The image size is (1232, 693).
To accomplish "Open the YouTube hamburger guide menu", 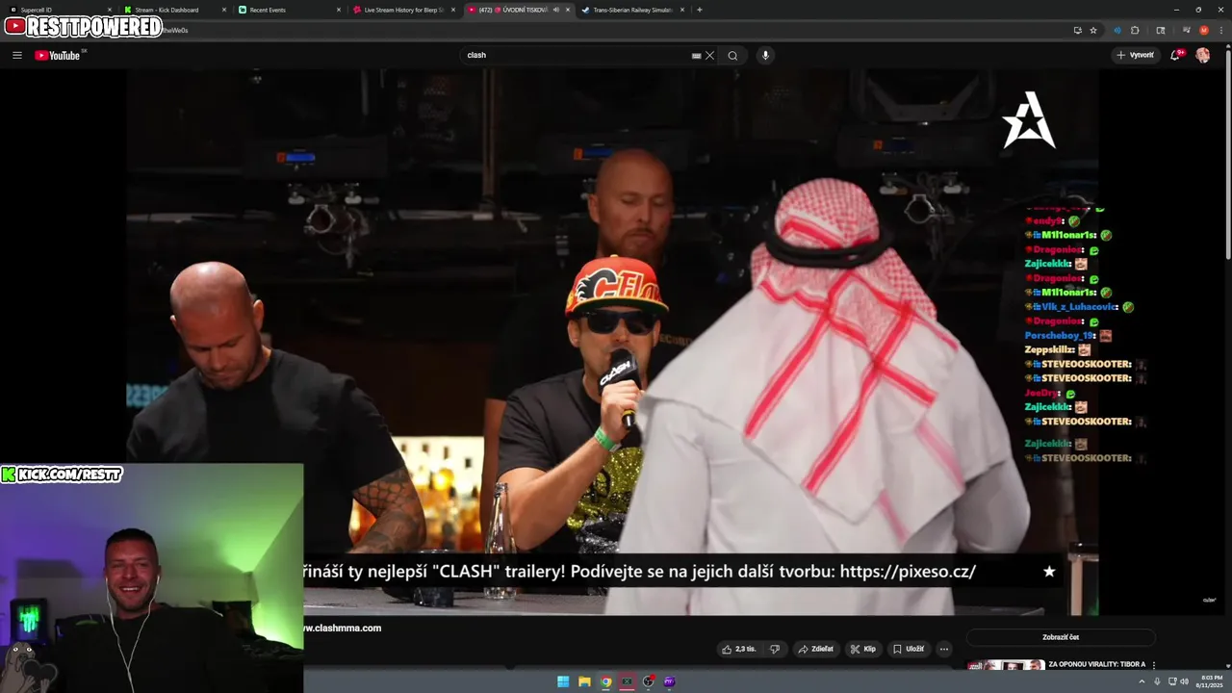I will [x=16, y=55].
